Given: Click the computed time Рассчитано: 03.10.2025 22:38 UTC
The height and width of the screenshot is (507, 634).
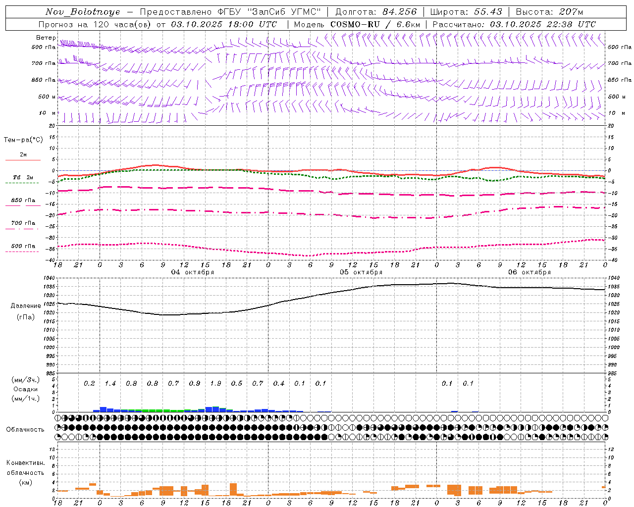Looking at the screenshot, I should pyautogui.click(x=514, y=24).
